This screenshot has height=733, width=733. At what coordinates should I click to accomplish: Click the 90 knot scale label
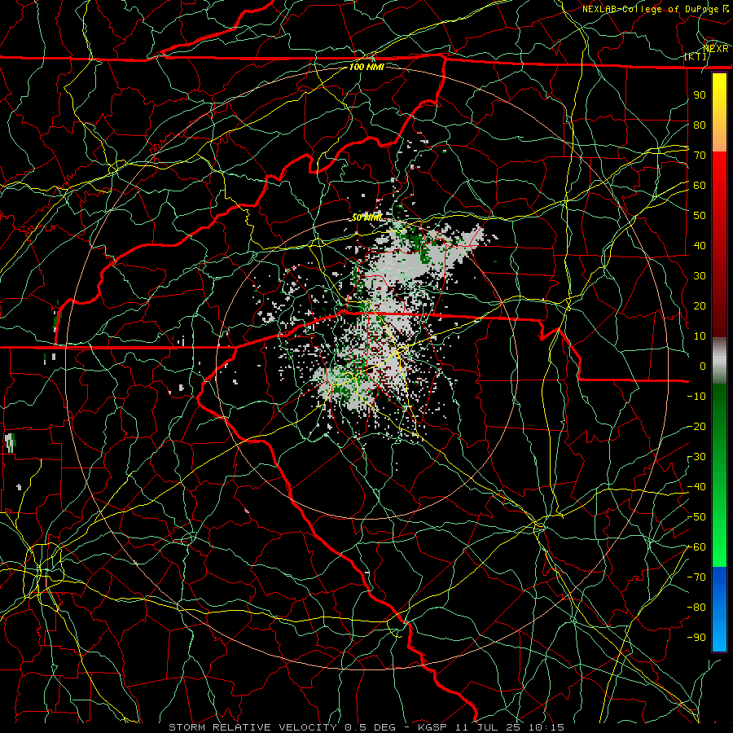[700, 95]
